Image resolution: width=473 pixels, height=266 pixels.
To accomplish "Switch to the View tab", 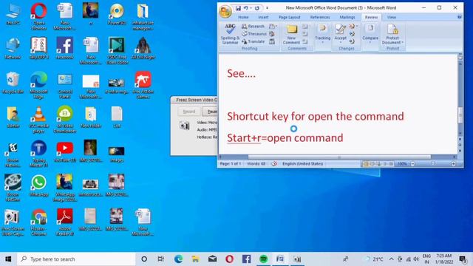I will 391,17.
